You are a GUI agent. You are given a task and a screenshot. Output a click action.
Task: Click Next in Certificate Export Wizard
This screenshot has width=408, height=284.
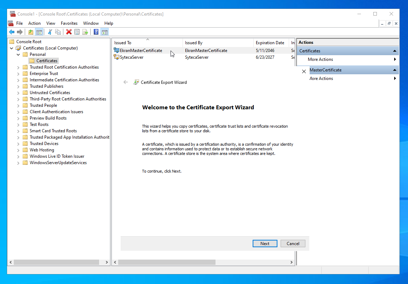tap(265, 243)
